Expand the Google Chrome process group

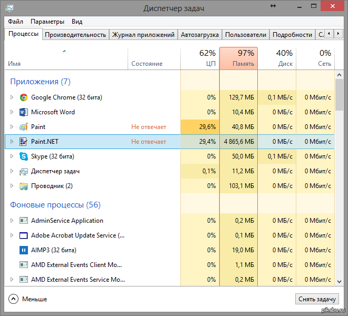[x=12, y=97]
